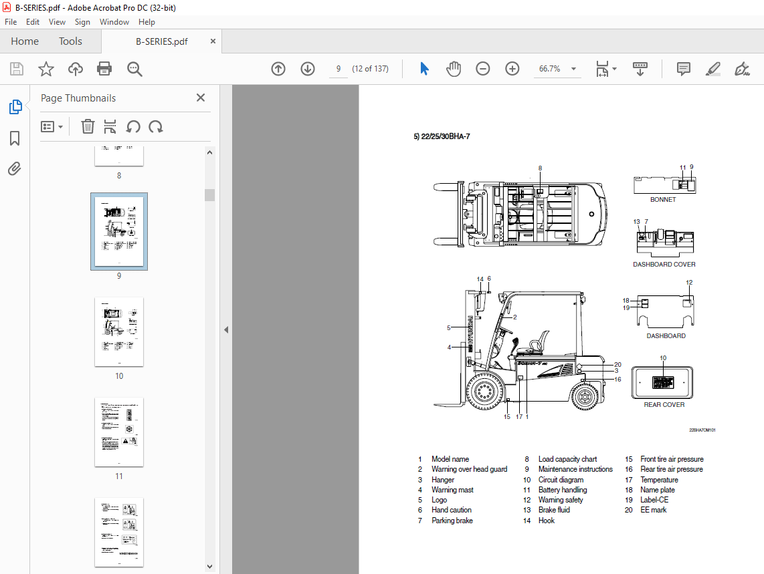764x574 pixels.
Task: Select the highlight text pen tool
Action: tap(713, 69)
